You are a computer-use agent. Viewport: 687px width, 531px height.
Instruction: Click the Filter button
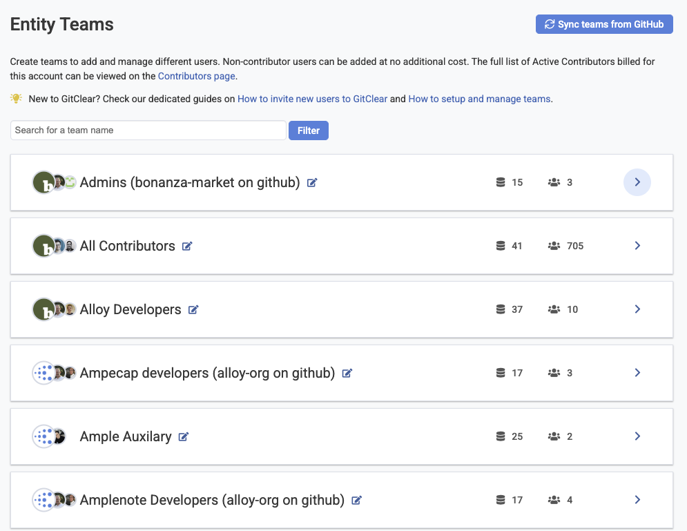[308, 131]
